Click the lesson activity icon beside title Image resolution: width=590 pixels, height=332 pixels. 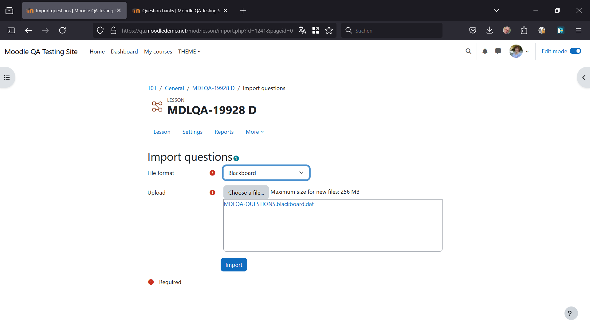coord(157,107)
